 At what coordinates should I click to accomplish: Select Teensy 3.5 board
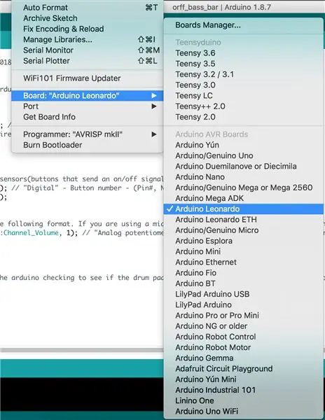click(244, 64)
